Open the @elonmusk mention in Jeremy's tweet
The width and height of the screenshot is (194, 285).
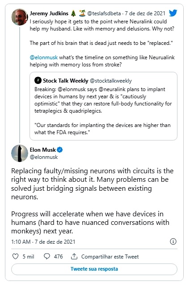pyautogui.click(x=44, y=57)
